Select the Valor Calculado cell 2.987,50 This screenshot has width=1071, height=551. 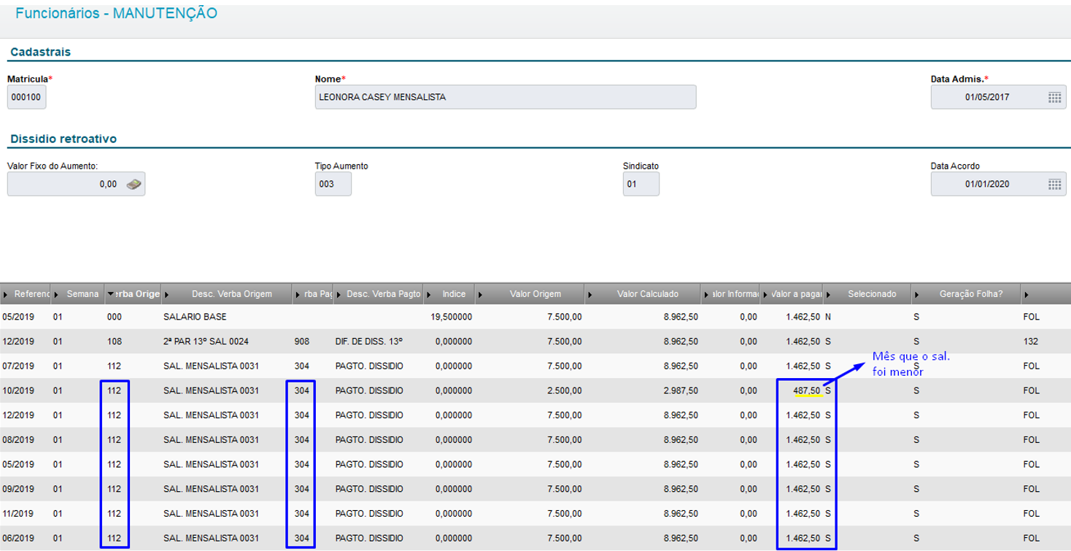(681, 391)
